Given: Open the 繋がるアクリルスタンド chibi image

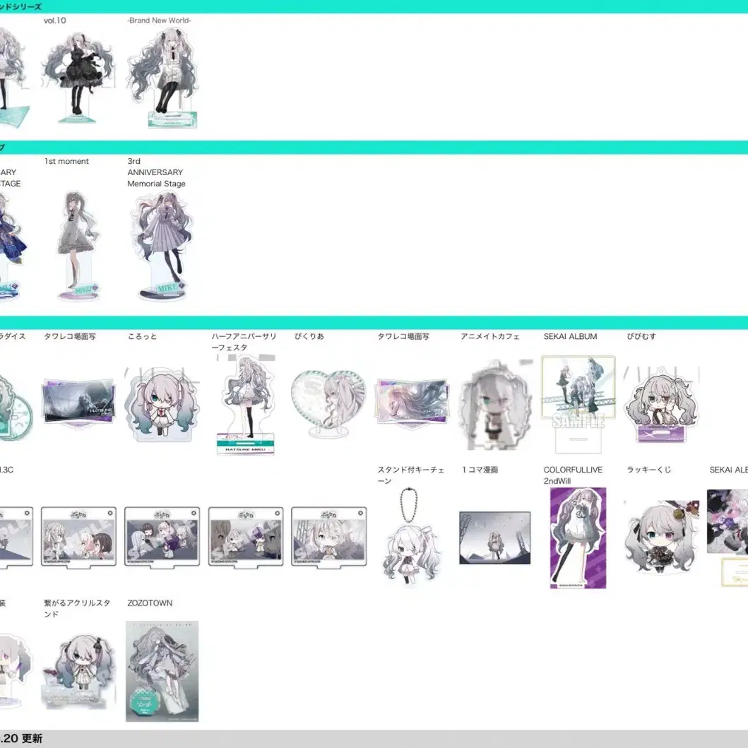Looking at the screenshot, I should click(78, 671).
